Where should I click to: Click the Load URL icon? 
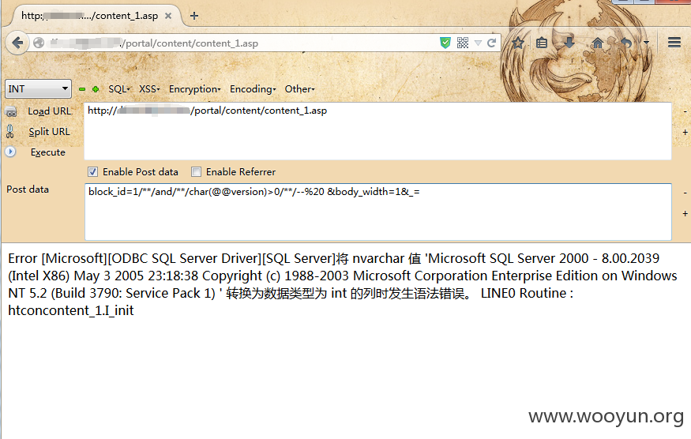tap(11, 111)
